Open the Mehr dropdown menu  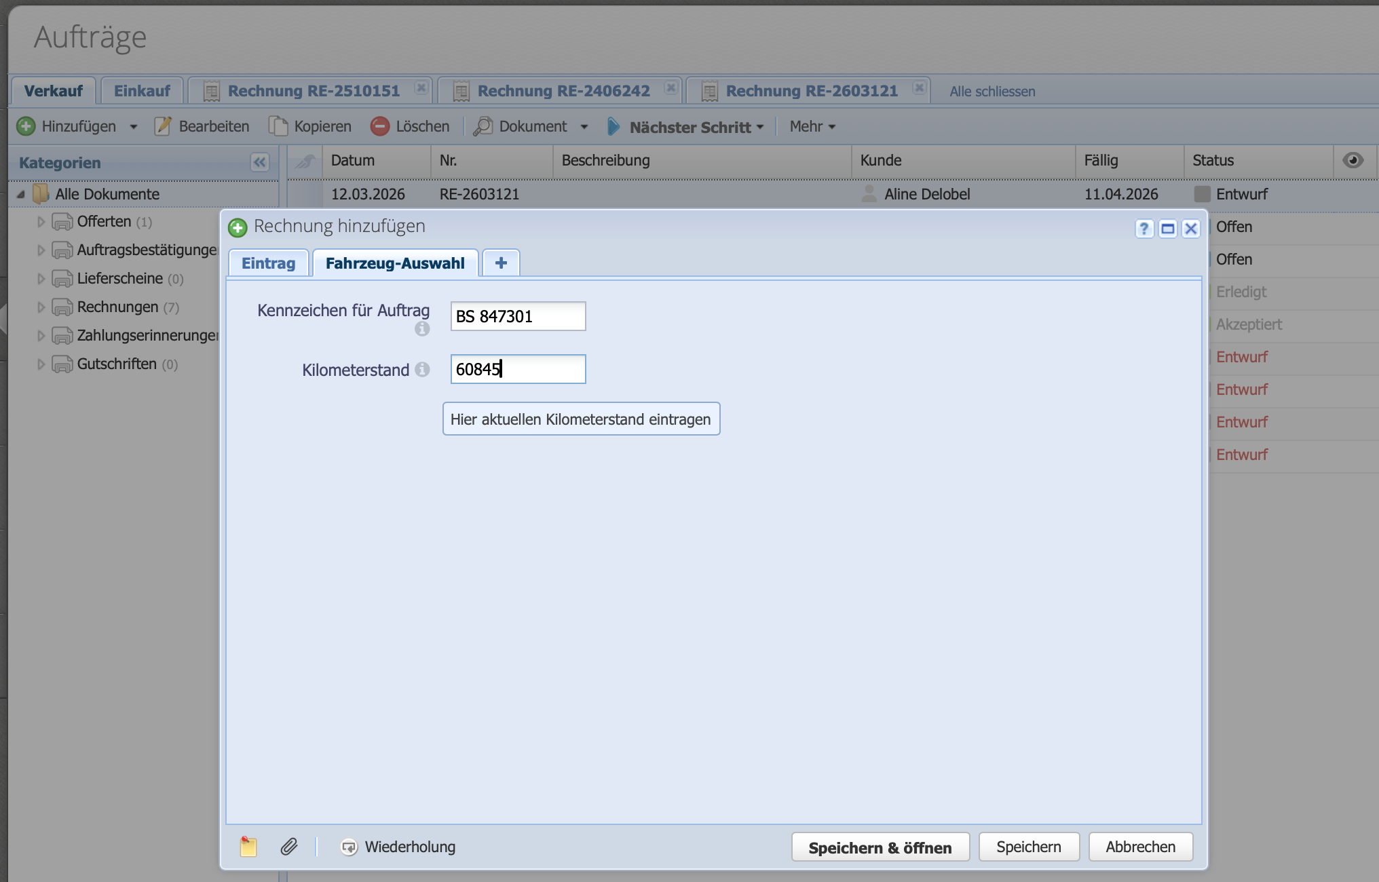point(812,126)
